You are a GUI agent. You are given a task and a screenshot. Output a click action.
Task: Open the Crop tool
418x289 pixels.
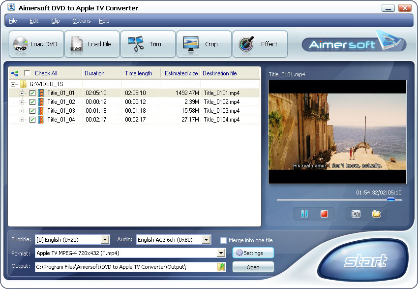204,44
